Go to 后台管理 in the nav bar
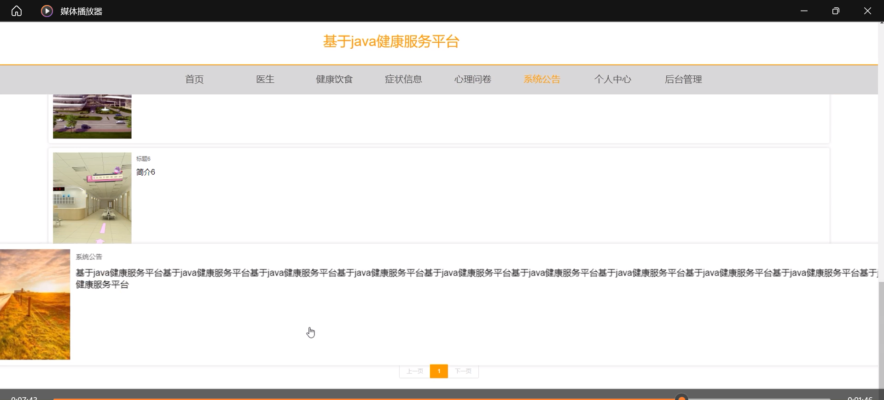This screenshot has height=400, width=884. click(x=683, y=79)
